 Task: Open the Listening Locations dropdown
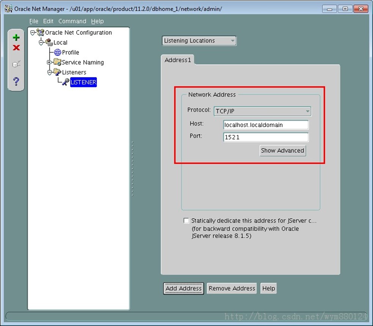tap(199, 41)
